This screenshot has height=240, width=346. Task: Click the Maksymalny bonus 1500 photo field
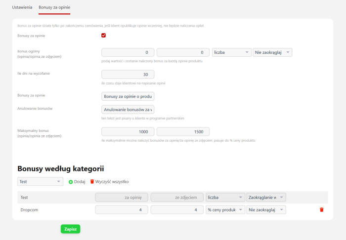183,132
